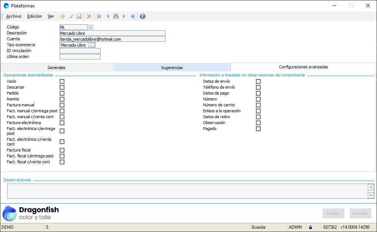Click the Observaciones scrollbar down arrow
This screenshot has height=232, width=377.
(x=371, y=195)
